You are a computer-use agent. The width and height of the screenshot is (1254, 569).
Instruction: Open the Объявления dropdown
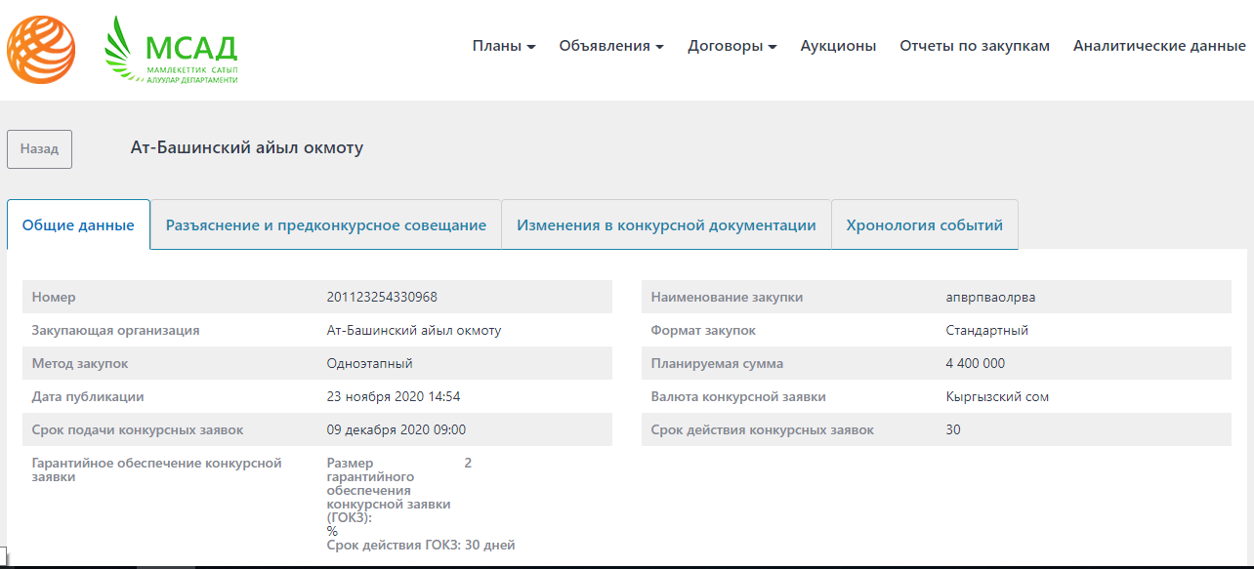pyautogui.click(x=610, y=46)
